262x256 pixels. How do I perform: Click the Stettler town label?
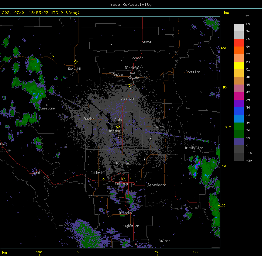(x=193, y=72)
